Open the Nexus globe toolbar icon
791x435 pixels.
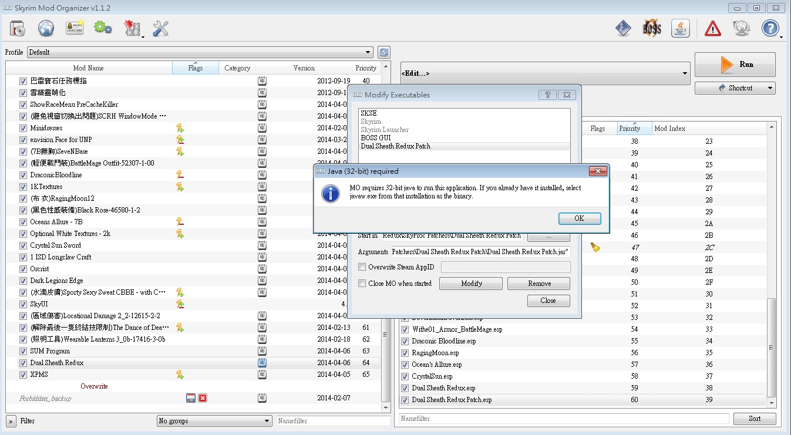point(46,28)
